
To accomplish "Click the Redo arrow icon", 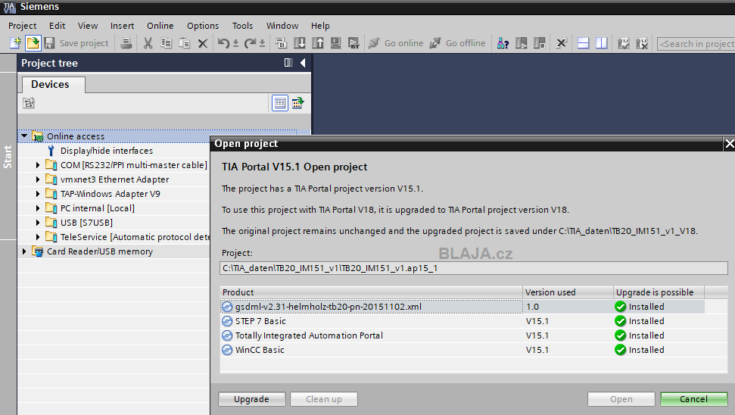I will 251,43.
